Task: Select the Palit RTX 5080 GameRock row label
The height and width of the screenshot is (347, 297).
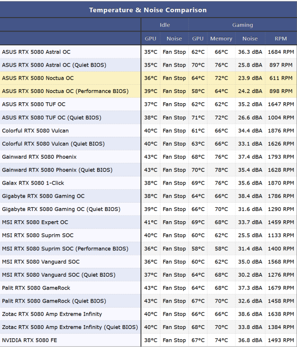Action: [36, 288]
